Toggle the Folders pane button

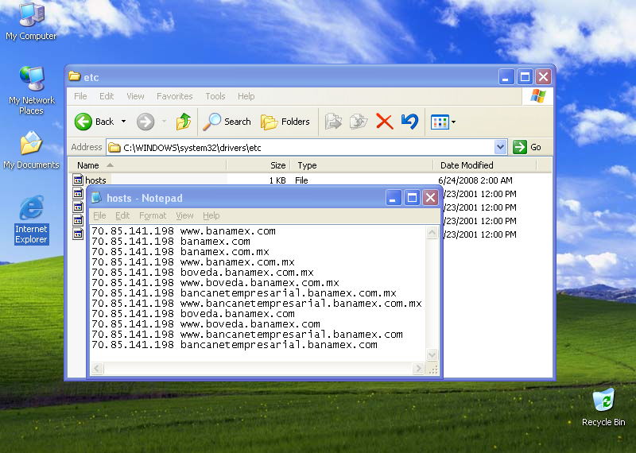(285, 122)
